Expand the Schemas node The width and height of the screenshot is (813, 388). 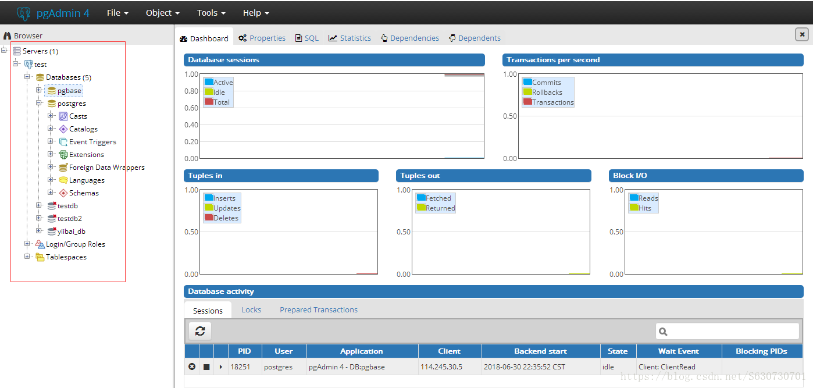click(x=51, y=192)
